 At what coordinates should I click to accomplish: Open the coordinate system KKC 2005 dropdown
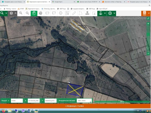point(84,101)
